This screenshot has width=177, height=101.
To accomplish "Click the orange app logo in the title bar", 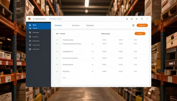I will (x=29, y=19).
